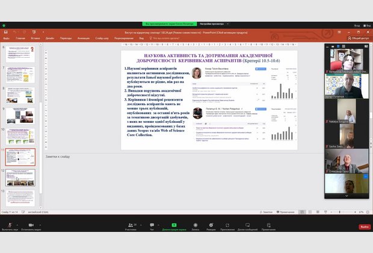
Task: Switch to the Переходы ribbon tab
Action: tap(66, 38)
